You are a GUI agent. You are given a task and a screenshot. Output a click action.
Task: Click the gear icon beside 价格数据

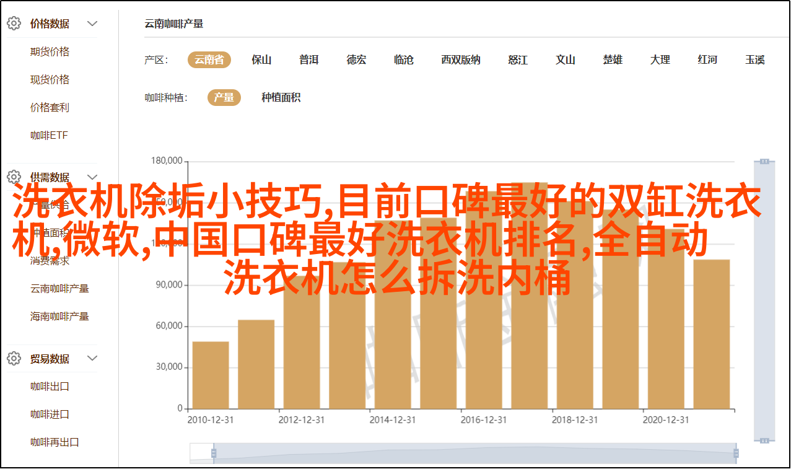pyautogui.click(x=14, y=24)
